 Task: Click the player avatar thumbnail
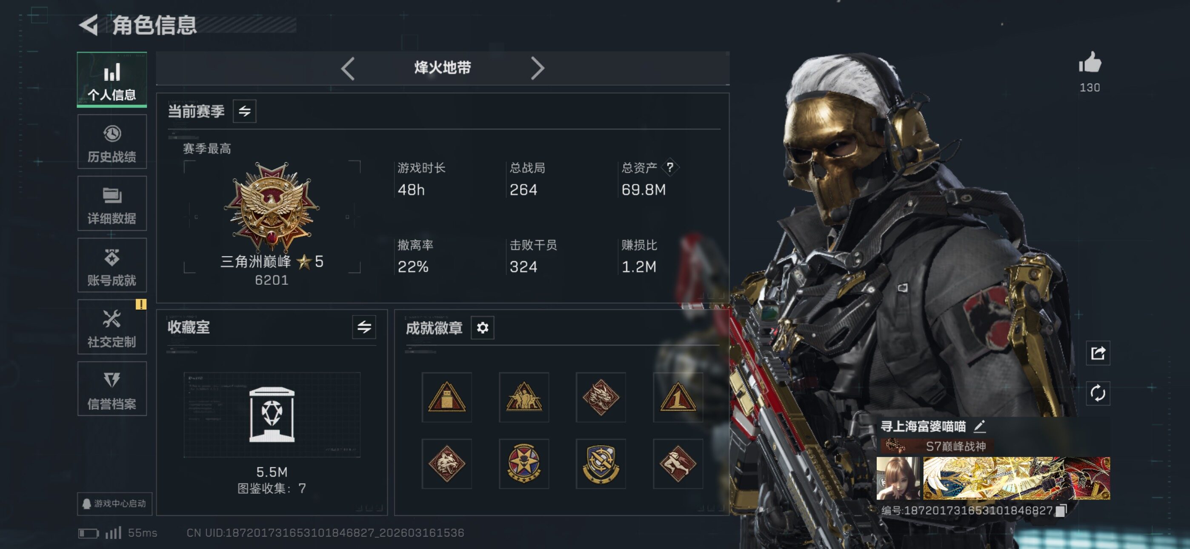pyautogui.click(x=898, y=478)
